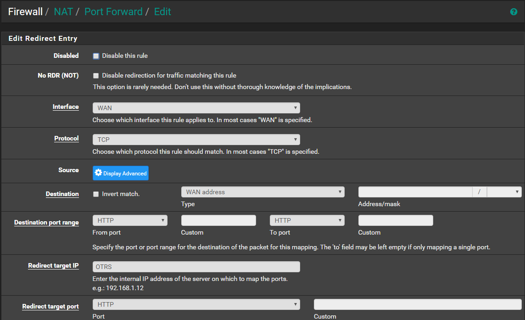This screenshot has width=525, height=320.
Task: Click the From port Custom input field
Action: click(x=218, y=220)
